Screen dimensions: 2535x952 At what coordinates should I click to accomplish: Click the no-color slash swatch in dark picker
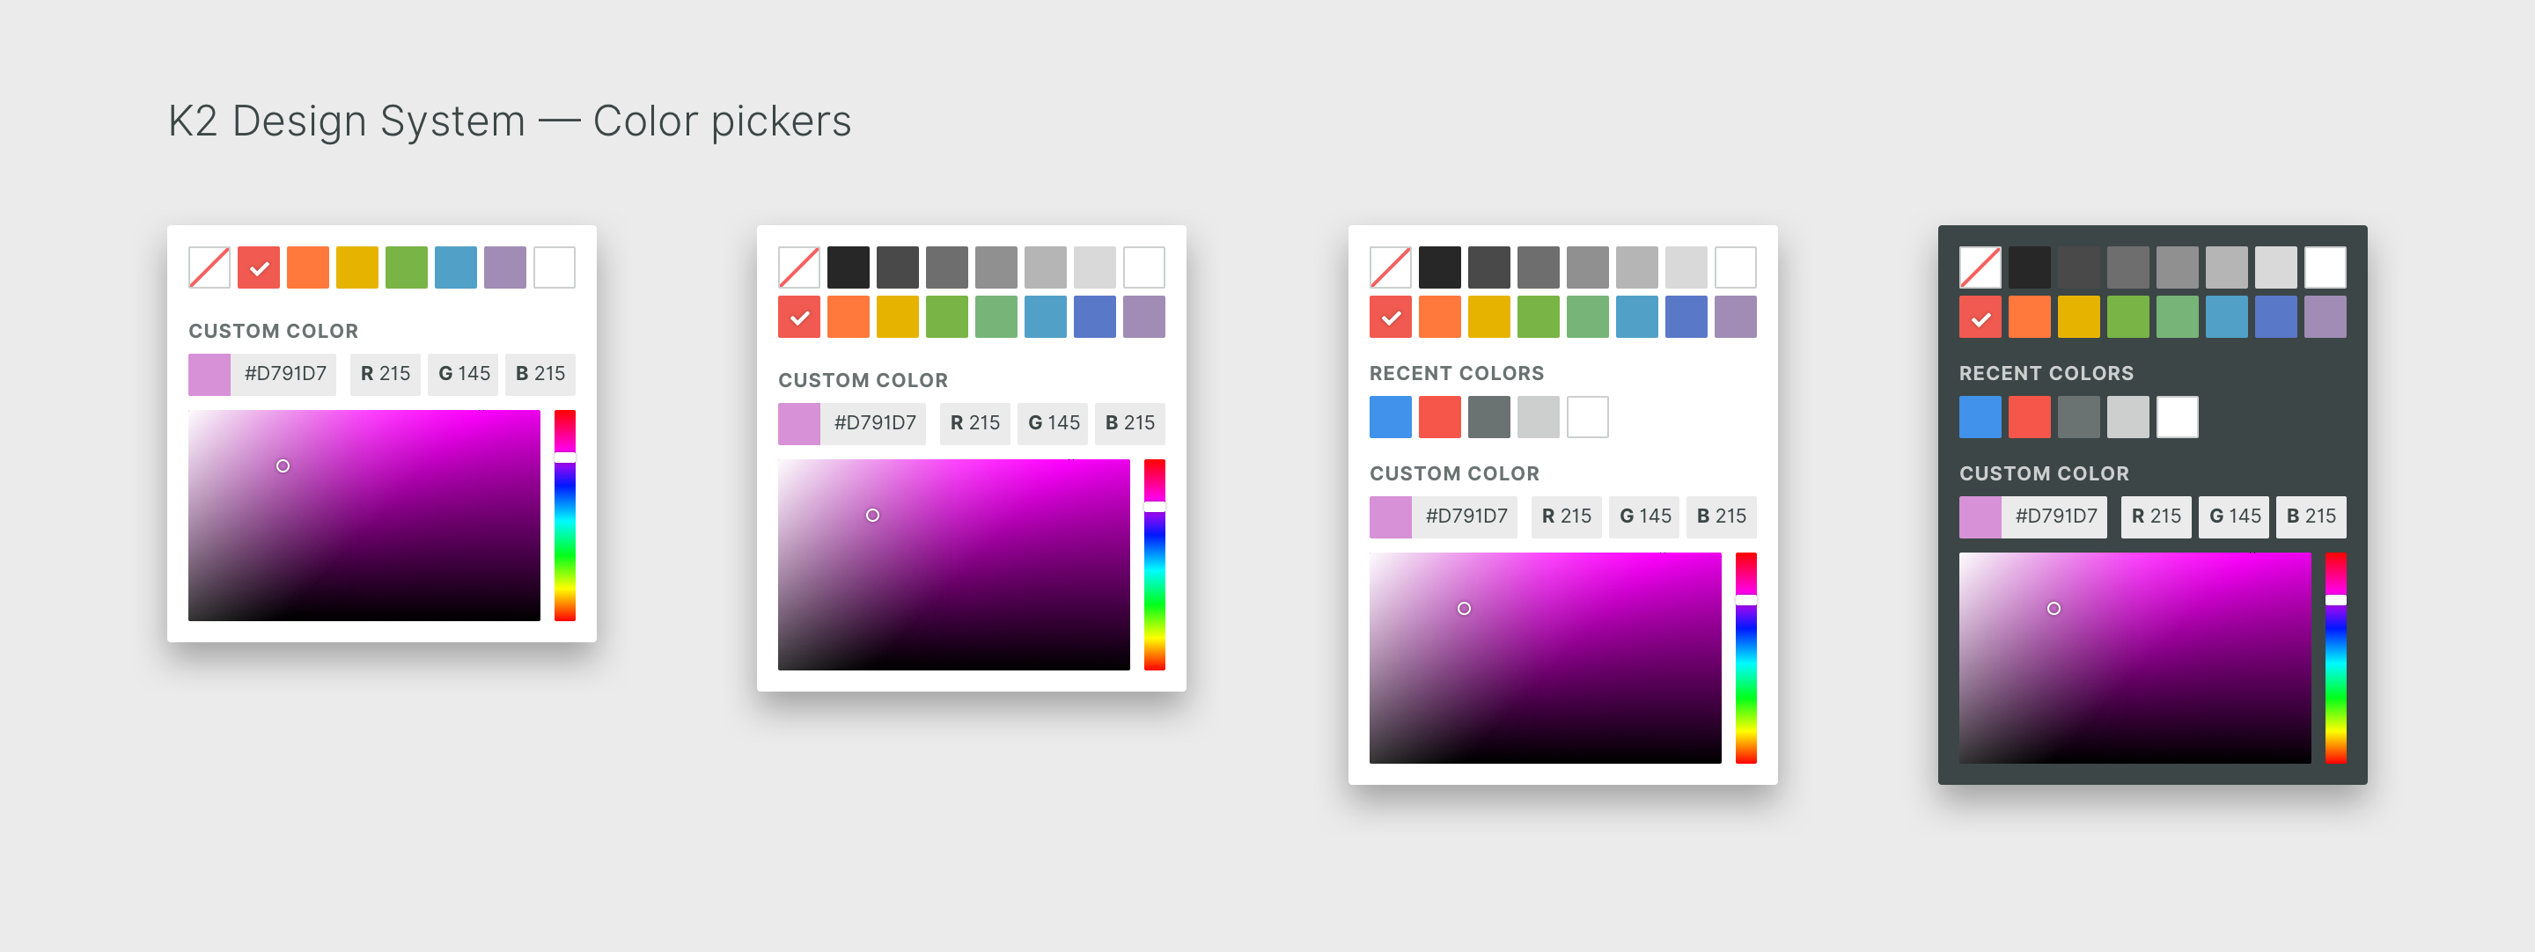click(x=1980, y=267)
